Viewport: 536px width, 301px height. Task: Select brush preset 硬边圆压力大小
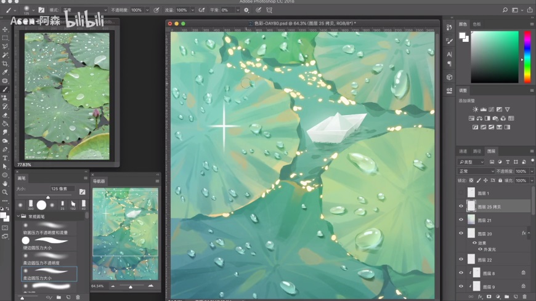click(49, 244)
